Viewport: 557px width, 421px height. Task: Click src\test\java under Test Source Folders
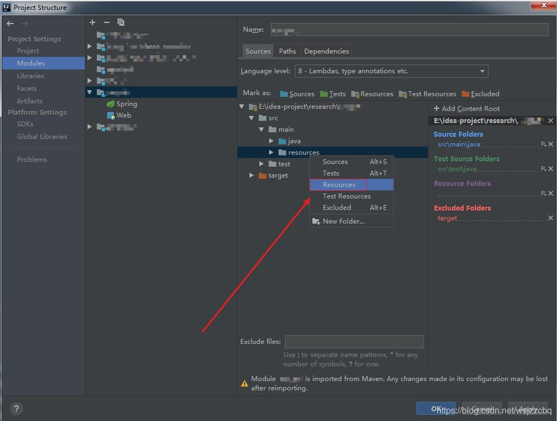pyautogui.click(x=456, y=168)
